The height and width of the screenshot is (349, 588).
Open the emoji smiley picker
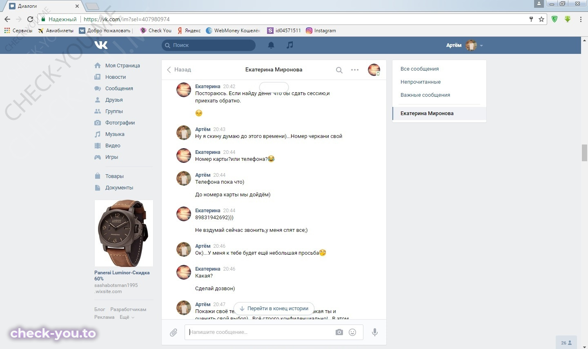coord(352,332)
